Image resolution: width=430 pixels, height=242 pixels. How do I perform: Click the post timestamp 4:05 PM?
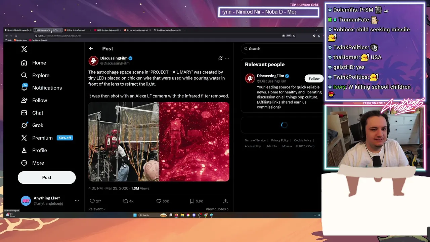95,188
